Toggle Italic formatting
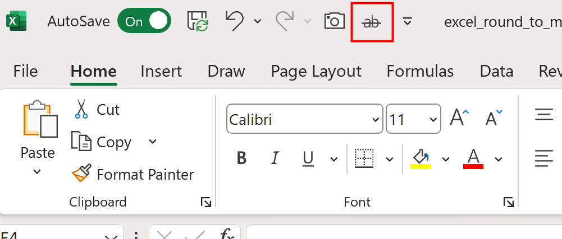 pyautogui.click(x=275, y=159)
